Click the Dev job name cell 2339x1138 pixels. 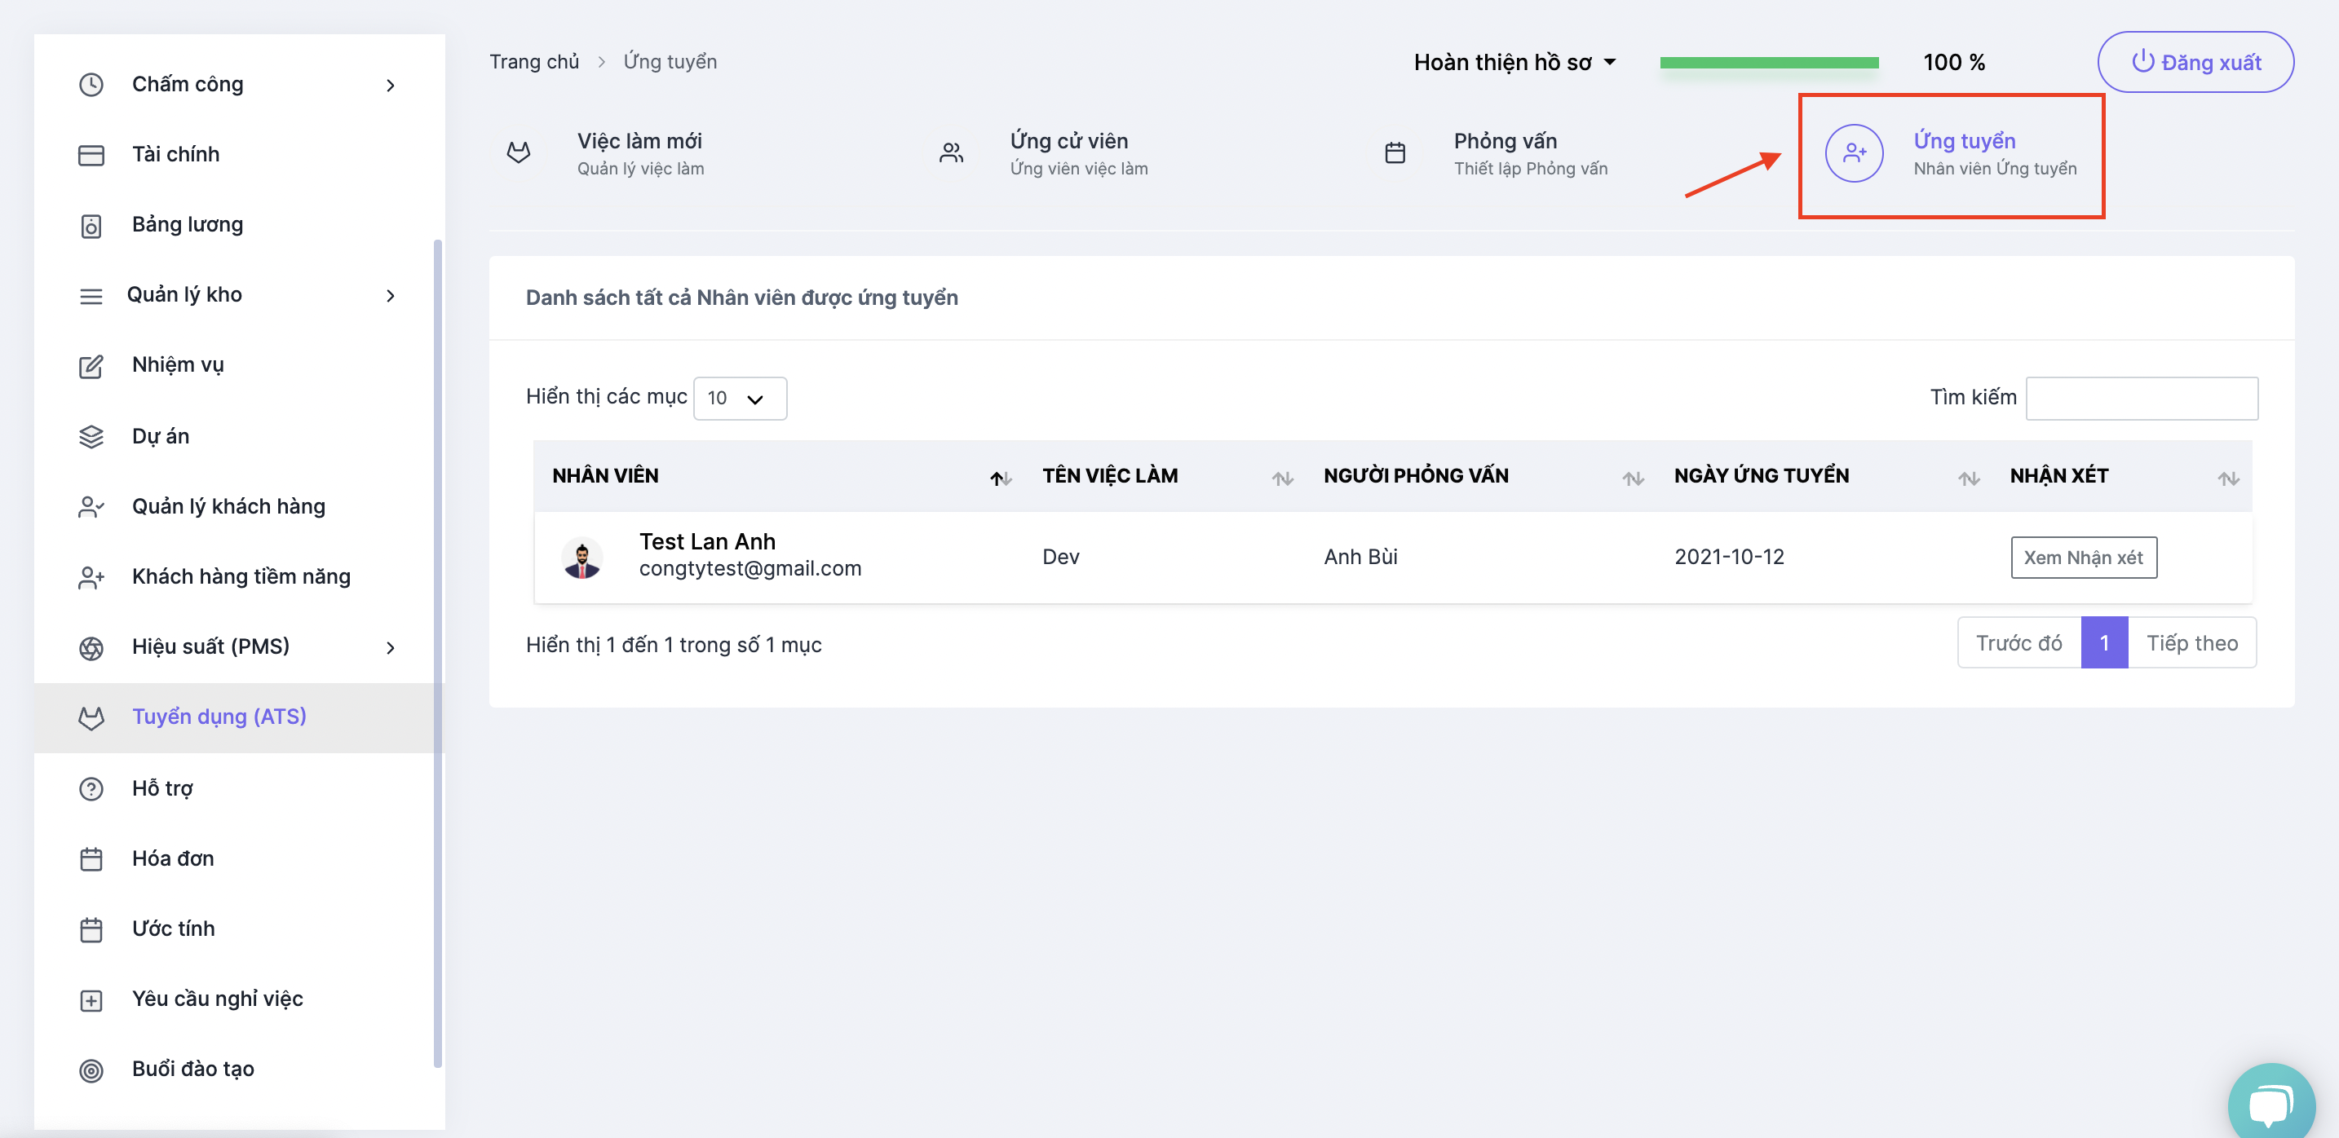tap(1060, 558)
